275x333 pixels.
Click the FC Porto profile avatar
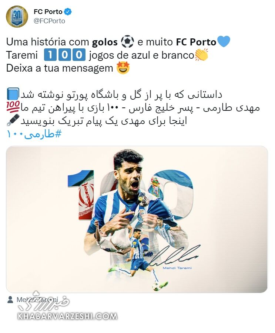pos(17,17)
